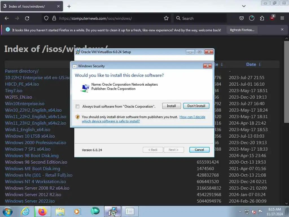Click the page vertical scrollbar thumb
289x217 pixels.
[x=286, y=82]
